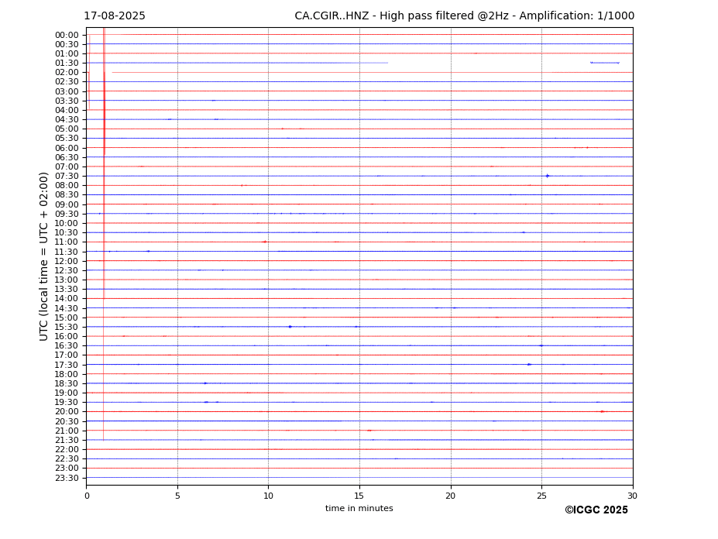Click the 06:00 time row label

click(67, 148)
